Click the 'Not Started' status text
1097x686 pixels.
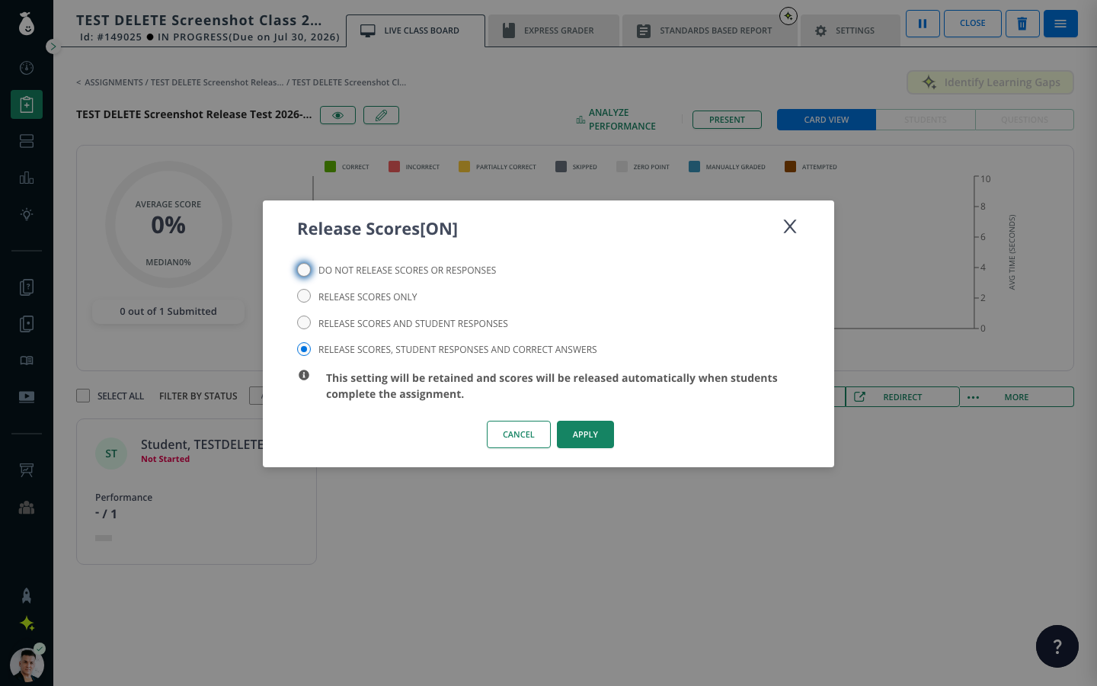coord(165,459)
